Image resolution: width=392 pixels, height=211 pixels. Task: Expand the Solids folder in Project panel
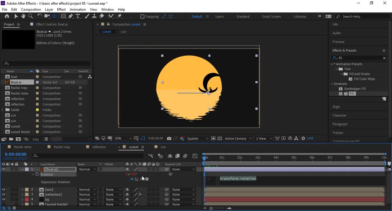3,110
